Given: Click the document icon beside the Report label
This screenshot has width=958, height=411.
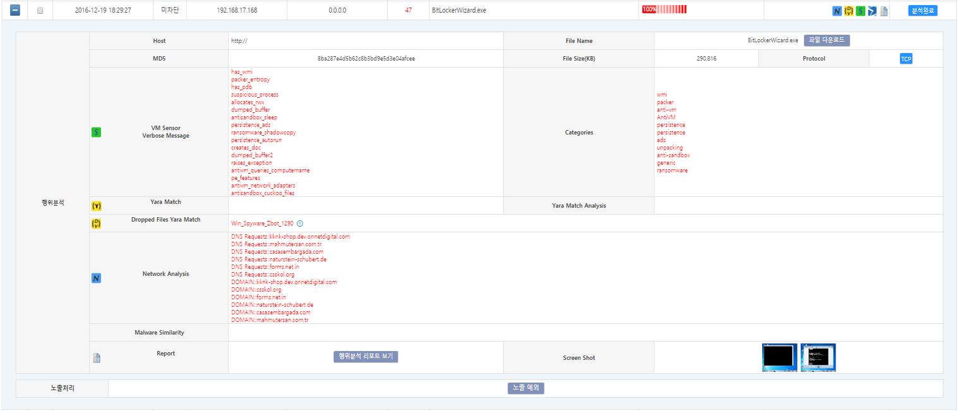Looking at the screenshot, I should [97, 358].
